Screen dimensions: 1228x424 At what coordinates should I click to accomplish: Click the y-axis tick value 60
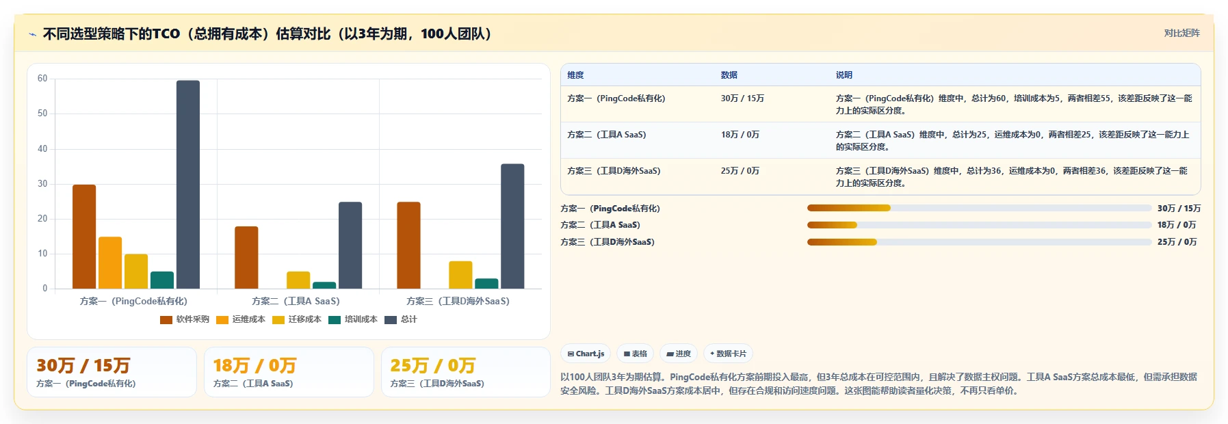[42, 79]
